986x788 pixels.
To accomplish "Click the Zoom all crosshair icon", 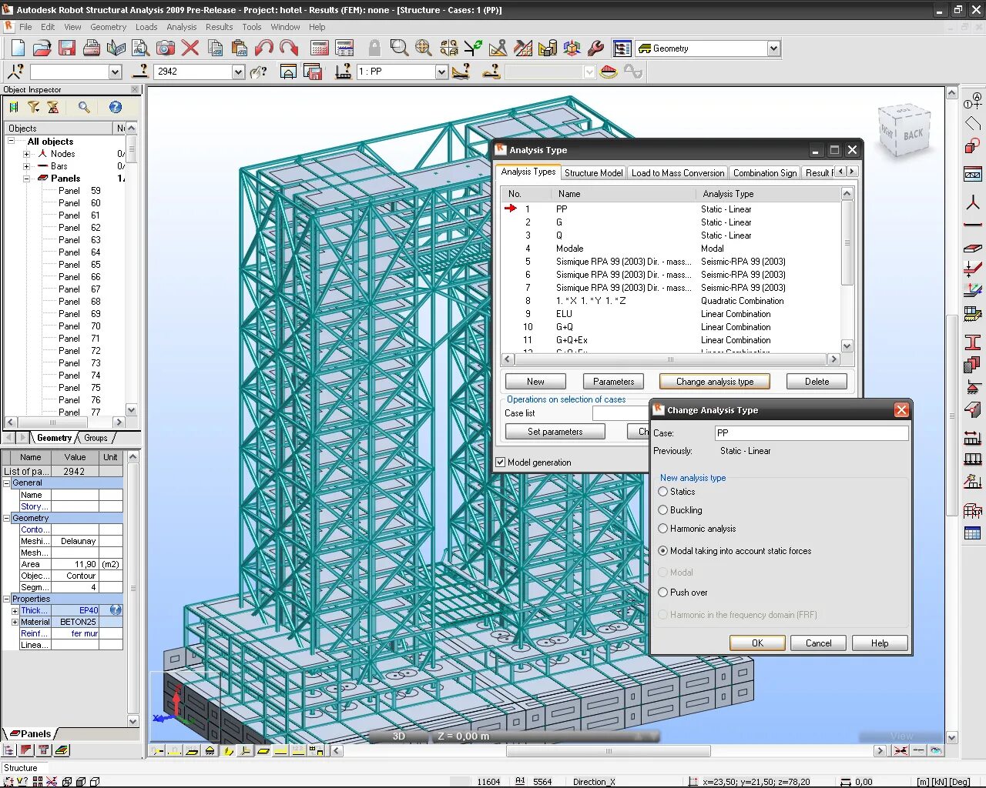I will point(424,48).
